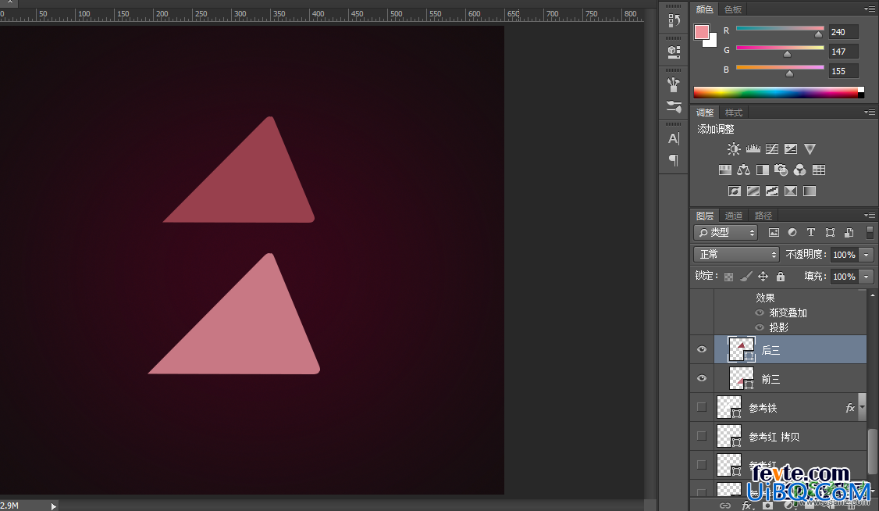Image resolution: width=879 pixels, height=511 pixels.
Task: Hide the 后三 layer
Action: pos(702,349)
